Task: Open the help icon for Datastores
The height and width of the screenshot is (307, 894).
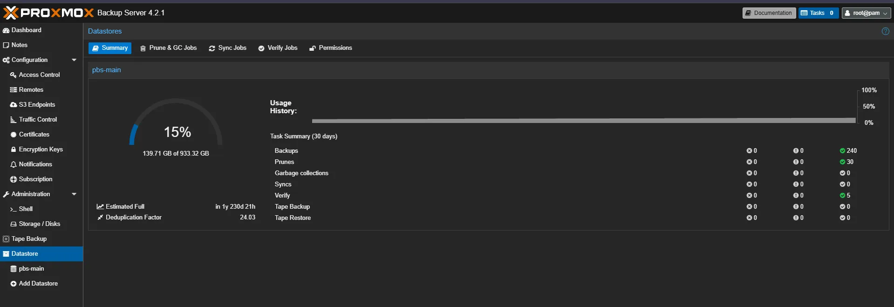Action: pyautogui.click(x=885, y=31)
